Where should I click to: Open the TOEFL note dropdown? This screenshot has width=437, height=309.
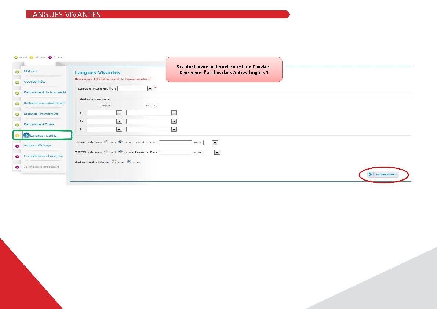213,152
